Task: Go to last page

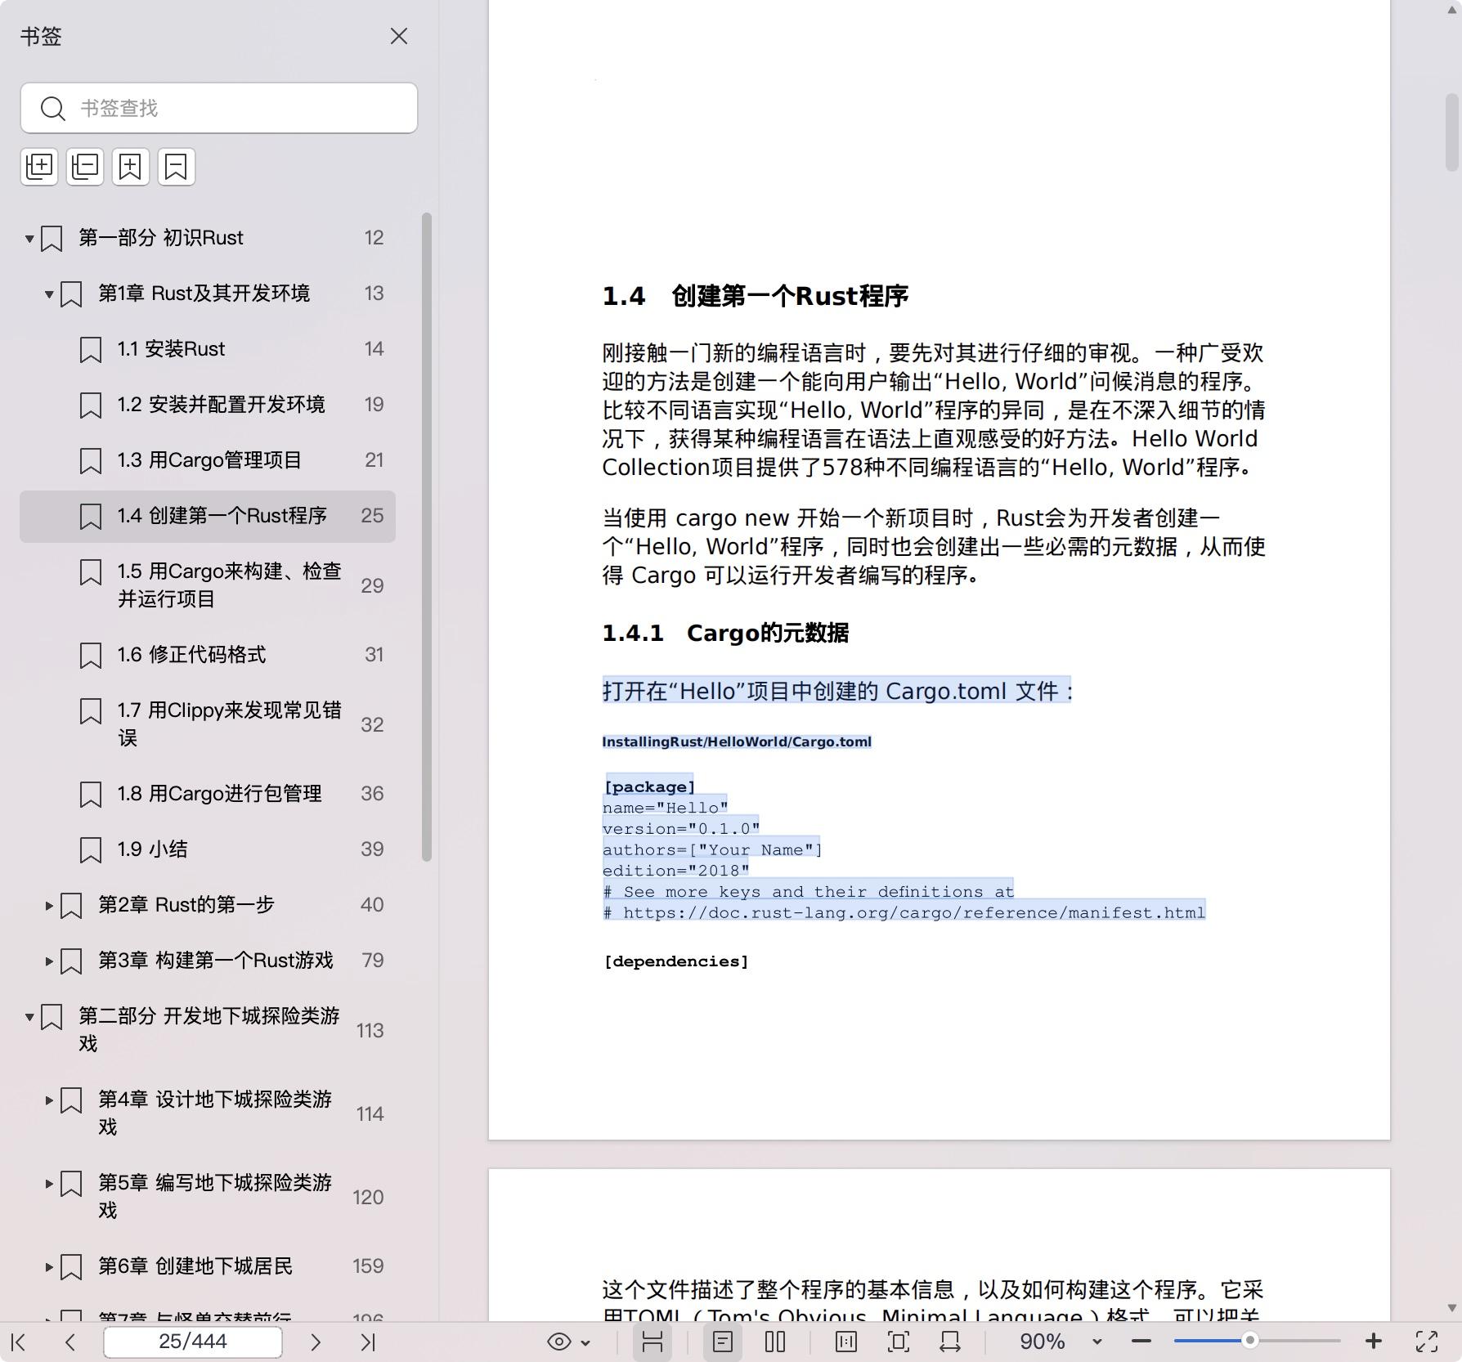Action: tap(368, 1342)
